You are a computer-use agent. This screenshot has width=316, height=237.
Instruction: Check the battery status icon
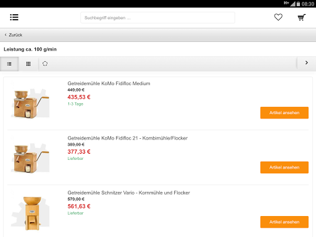298,4
